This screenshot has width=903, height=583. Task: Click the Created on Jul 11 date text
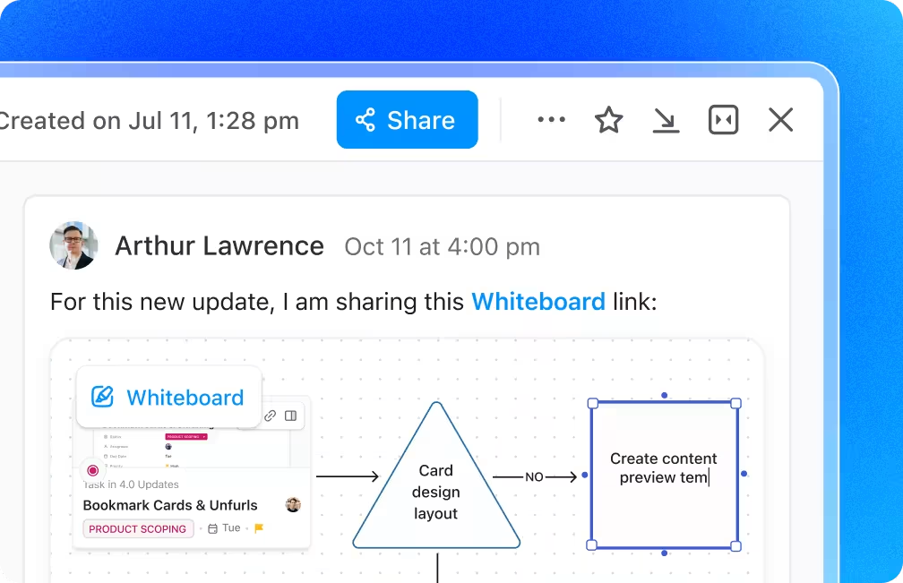pos(149,121)
